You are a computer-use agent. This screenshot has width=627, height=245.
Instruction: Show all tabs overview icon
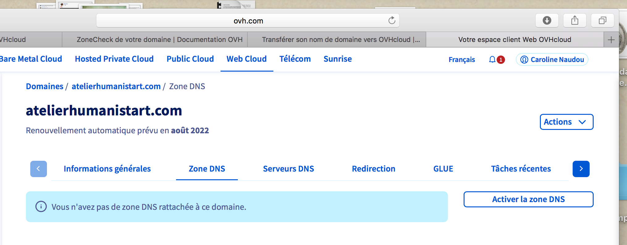(602, 20)
